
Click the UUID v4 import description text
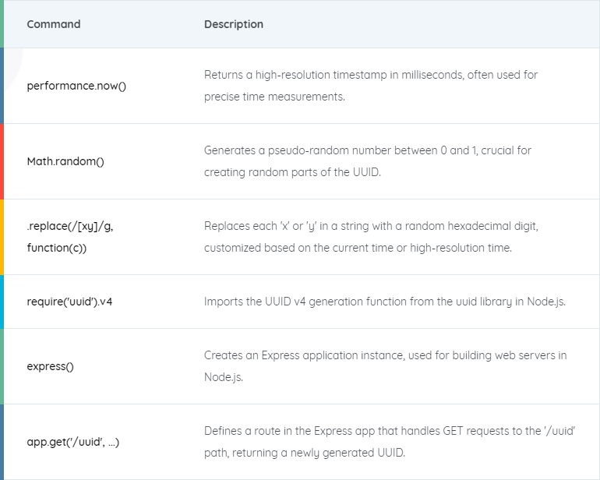pyautogui.click(x=385, y=302)
